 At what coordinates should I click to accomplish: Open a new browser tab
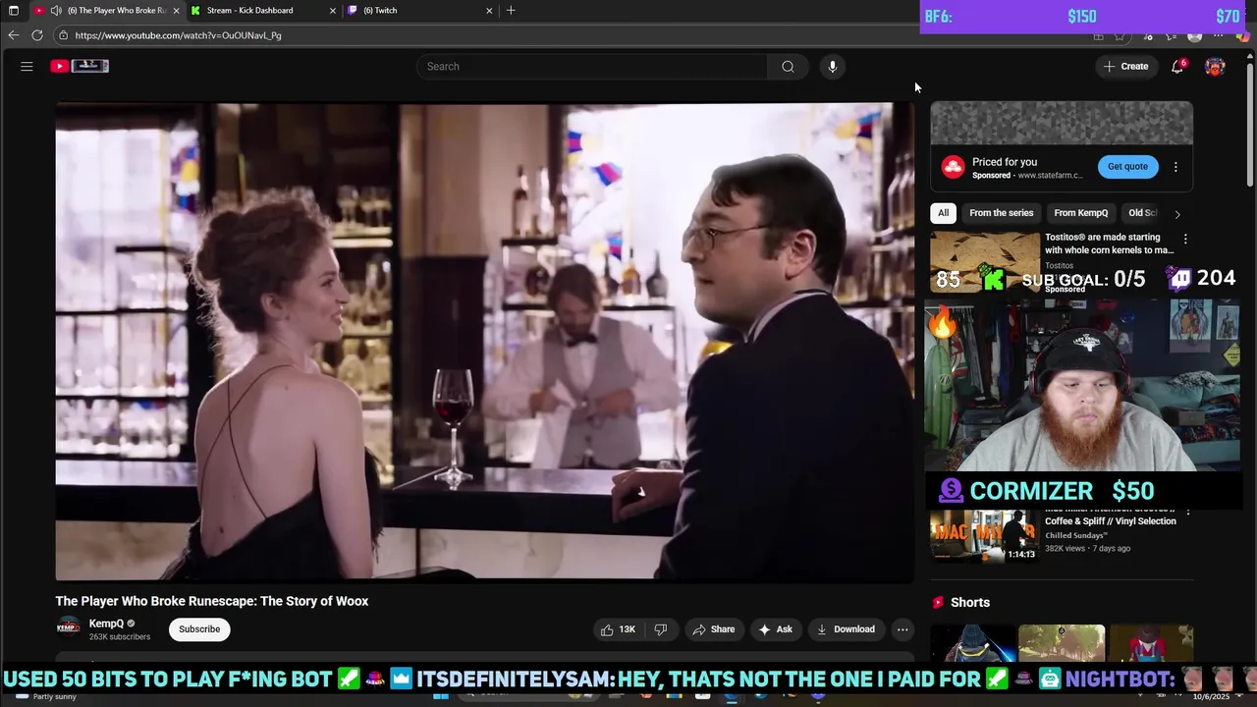click(511, 10)
